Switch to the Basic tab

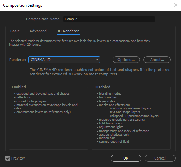point(15,31)
